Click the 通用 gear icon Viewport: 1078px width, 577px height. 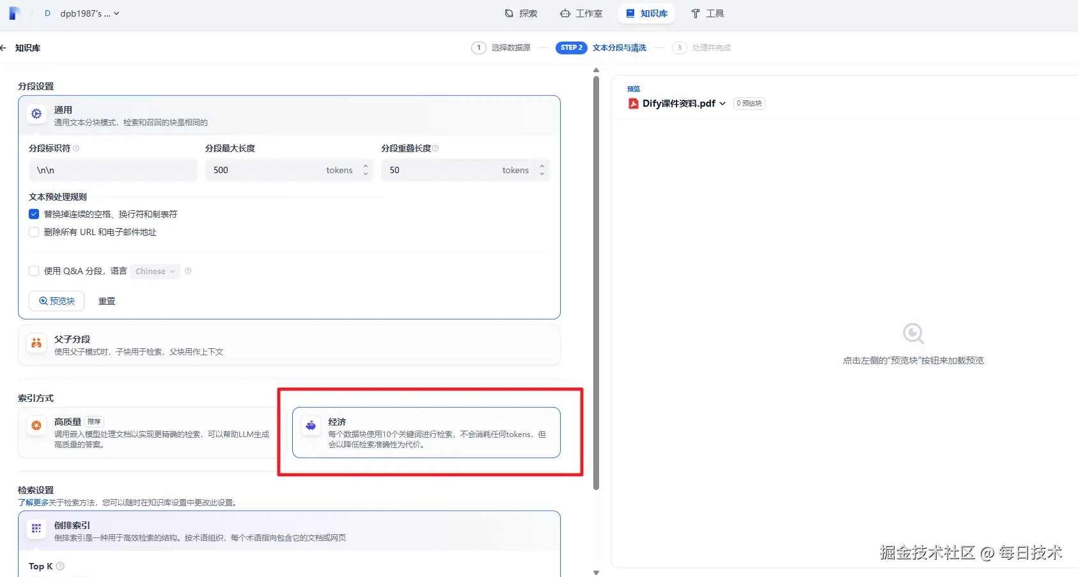(x=36, y=114)
